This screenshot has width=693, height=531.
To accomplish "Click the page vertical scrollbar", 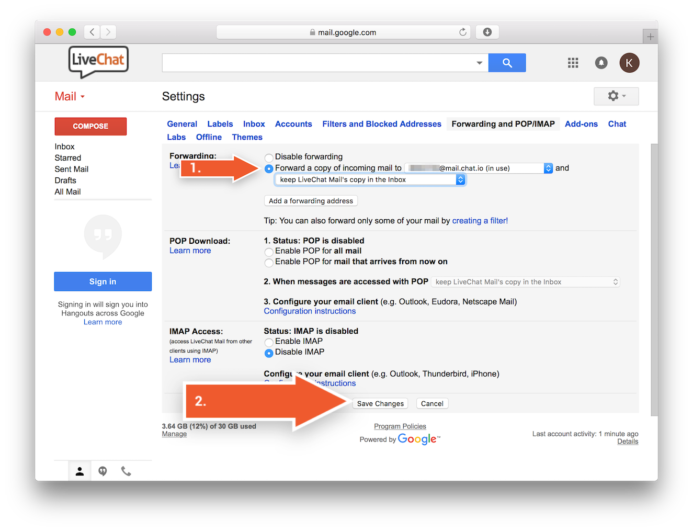I will 654,280.
